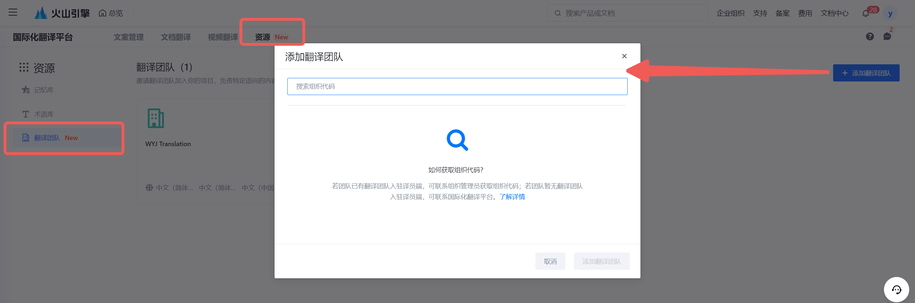
Task: Click the Volcano Engine logo
Action: point(62,13)
